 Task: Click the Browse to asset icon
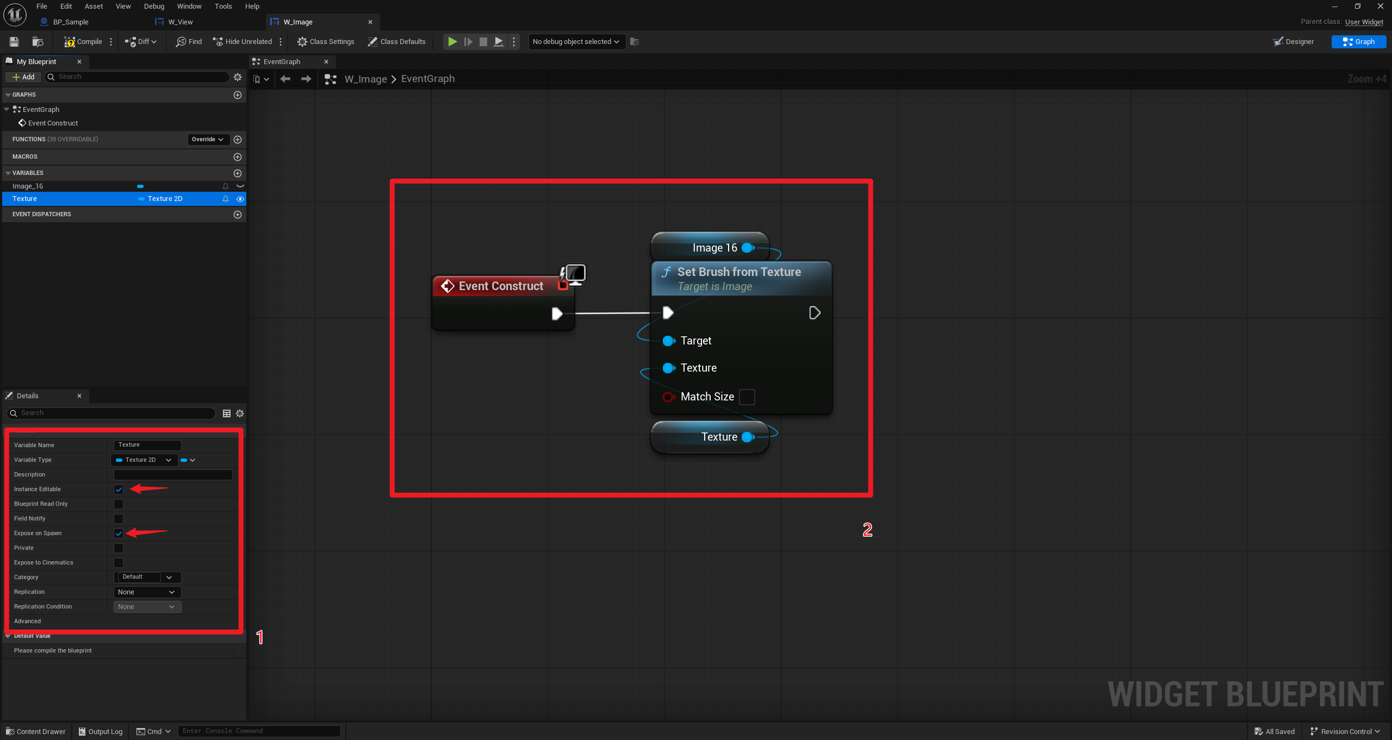38,42
